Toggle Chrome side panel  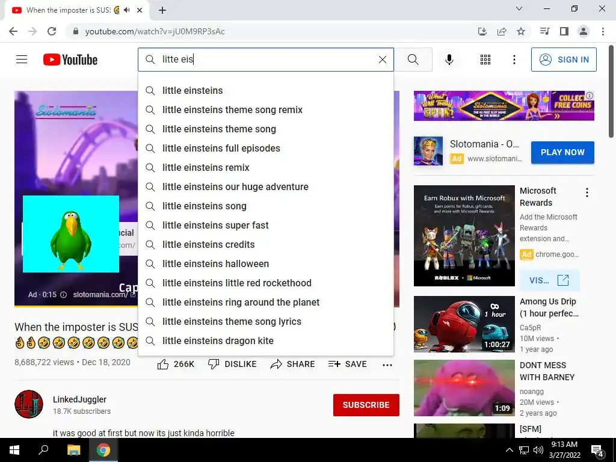point(564,31)
